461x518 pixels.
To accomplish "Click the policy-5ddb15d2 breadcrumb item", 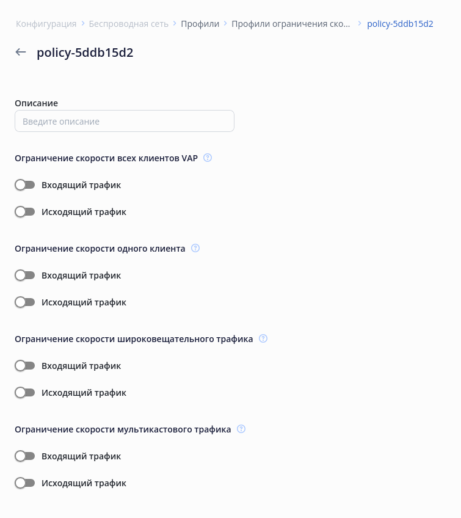I will [x=400, y=24].
